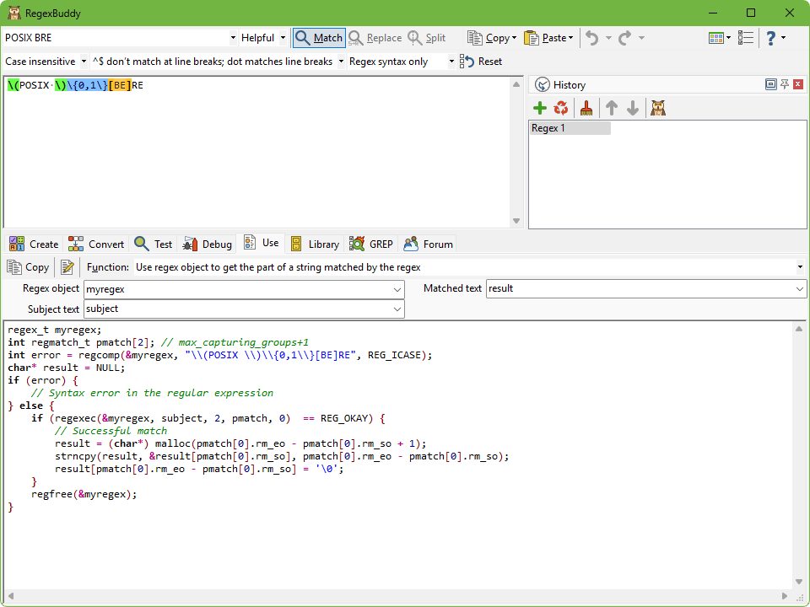Open the Library tab
Screen dimensions: 810x607
pos(315,244)
